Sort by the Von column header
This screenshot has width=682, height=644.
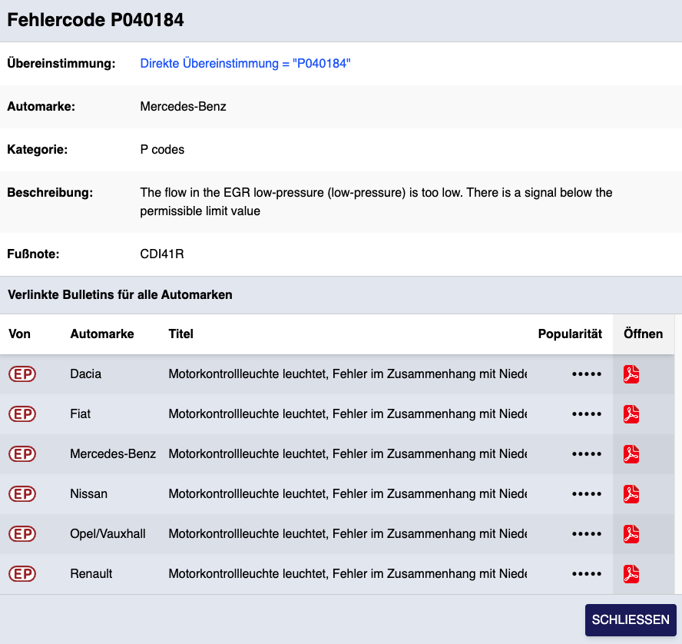(x=19, y=334)
